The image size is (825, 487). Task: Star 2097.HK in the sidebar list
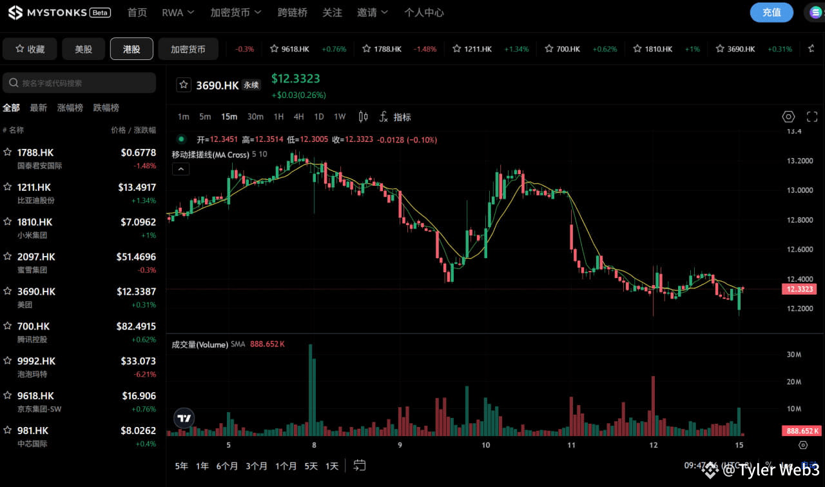click(8, 257)
